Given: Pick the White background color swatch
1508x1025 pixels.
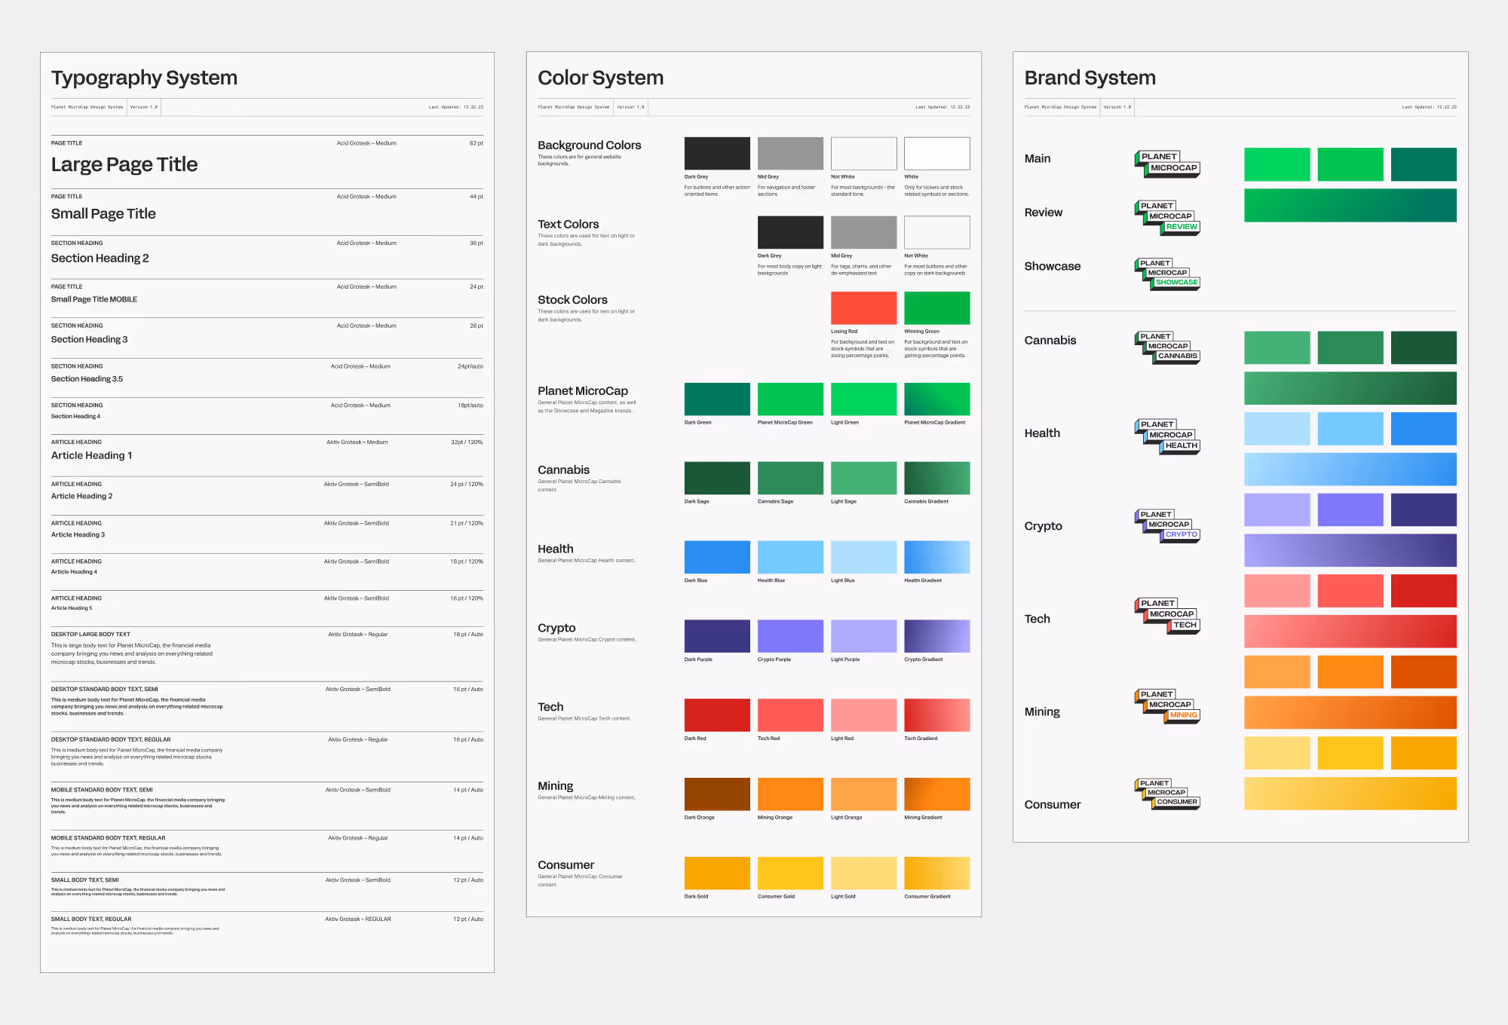Looking at the screenshot, I should (937, 154).
